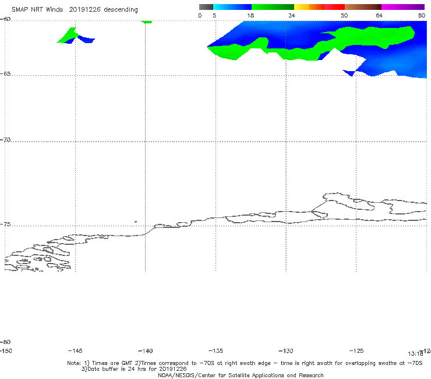This screenshot has width=431, height=379.
Task: Select the gray segment of the color bar
Action: [206, 7]
